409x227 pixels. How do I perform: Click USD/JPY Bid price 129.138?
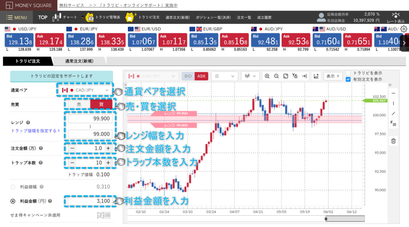[20, 40]
